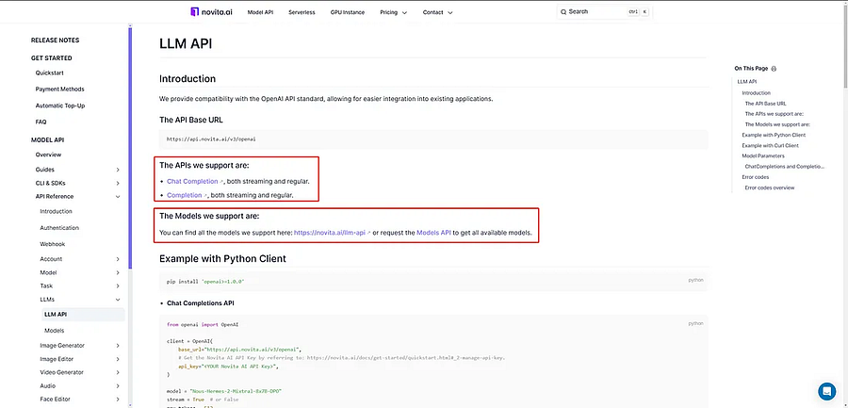Expand the Pricing dropdown menu

[393, 12]
